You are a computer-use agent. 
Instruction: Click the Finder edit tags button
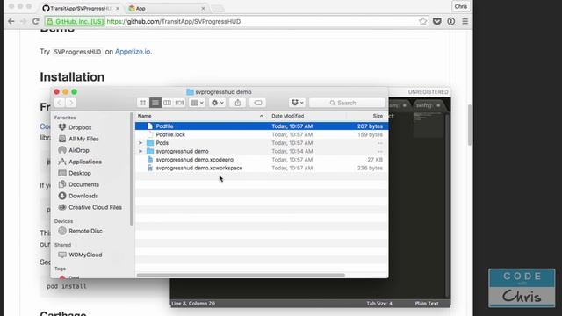257,103
